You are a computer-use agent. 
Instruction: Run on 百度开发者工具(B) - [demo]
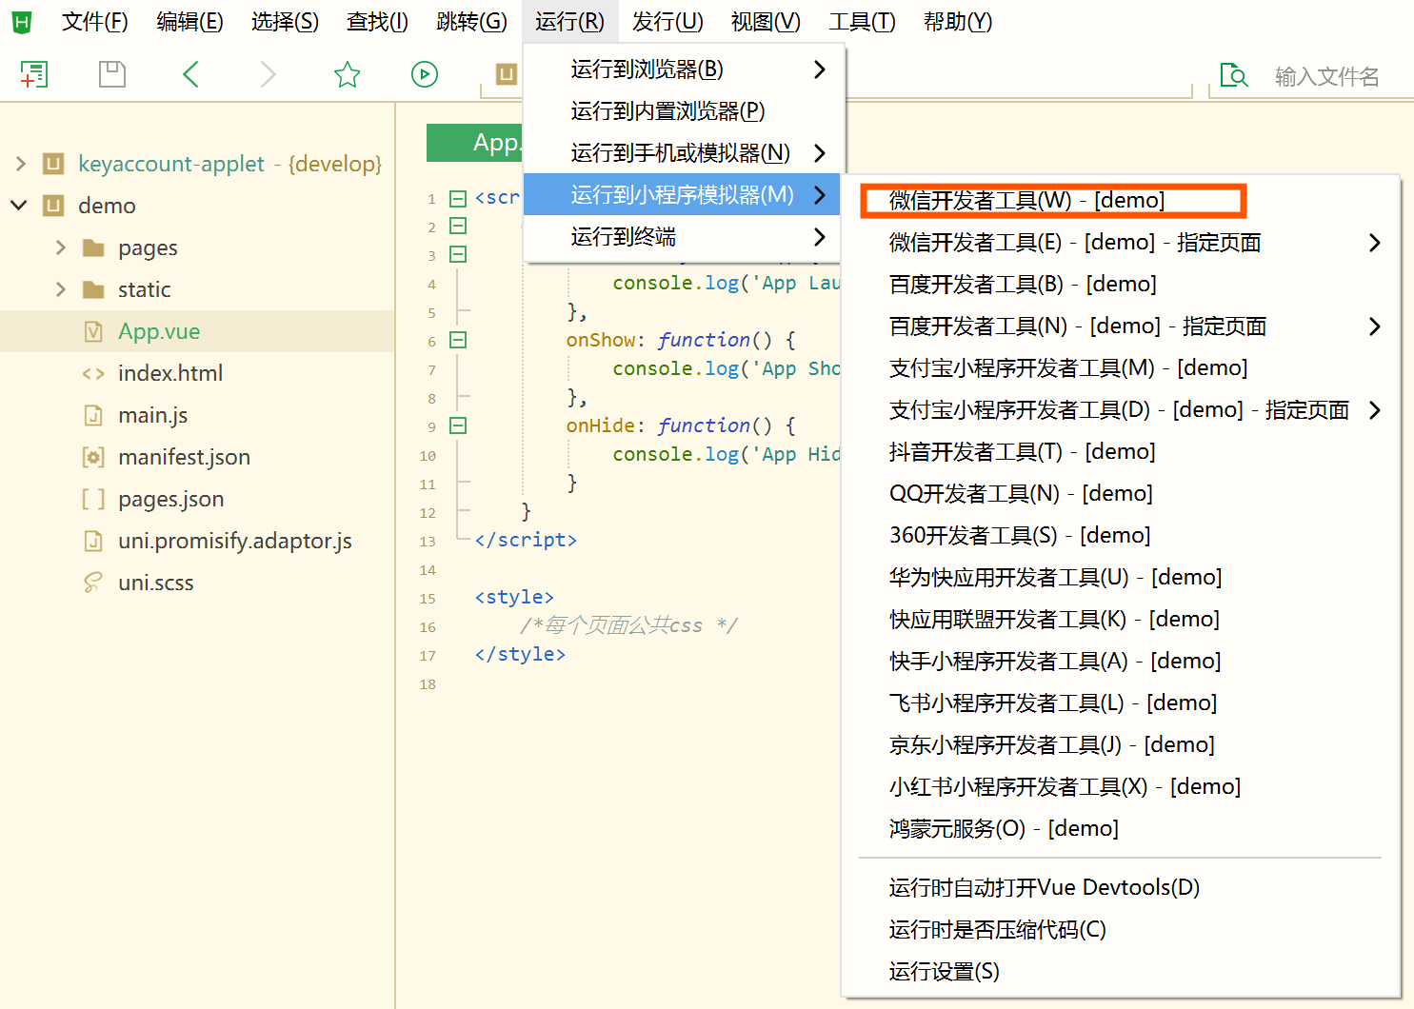[x=1121, y=284]
